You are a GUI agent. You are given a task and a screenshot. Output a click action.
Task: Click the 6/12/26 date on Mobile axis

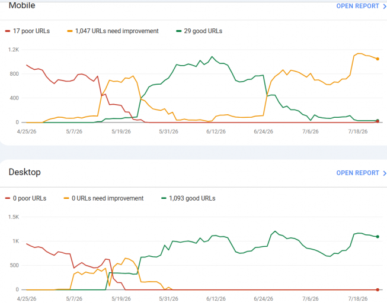coord(216,131)
